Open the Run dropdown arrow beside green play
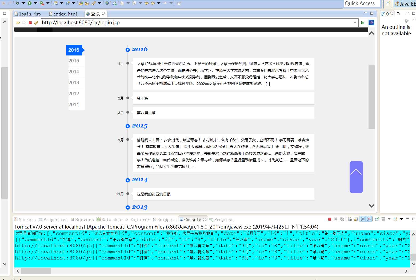416x280 pixels. pos(35,3)
